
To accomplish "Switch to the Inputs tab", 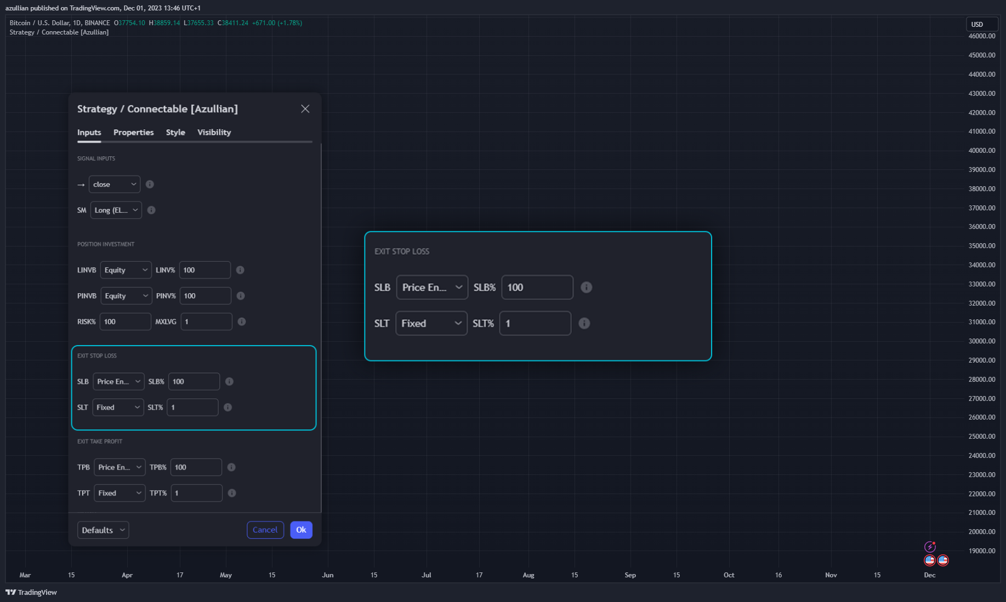I will point(89,133).
